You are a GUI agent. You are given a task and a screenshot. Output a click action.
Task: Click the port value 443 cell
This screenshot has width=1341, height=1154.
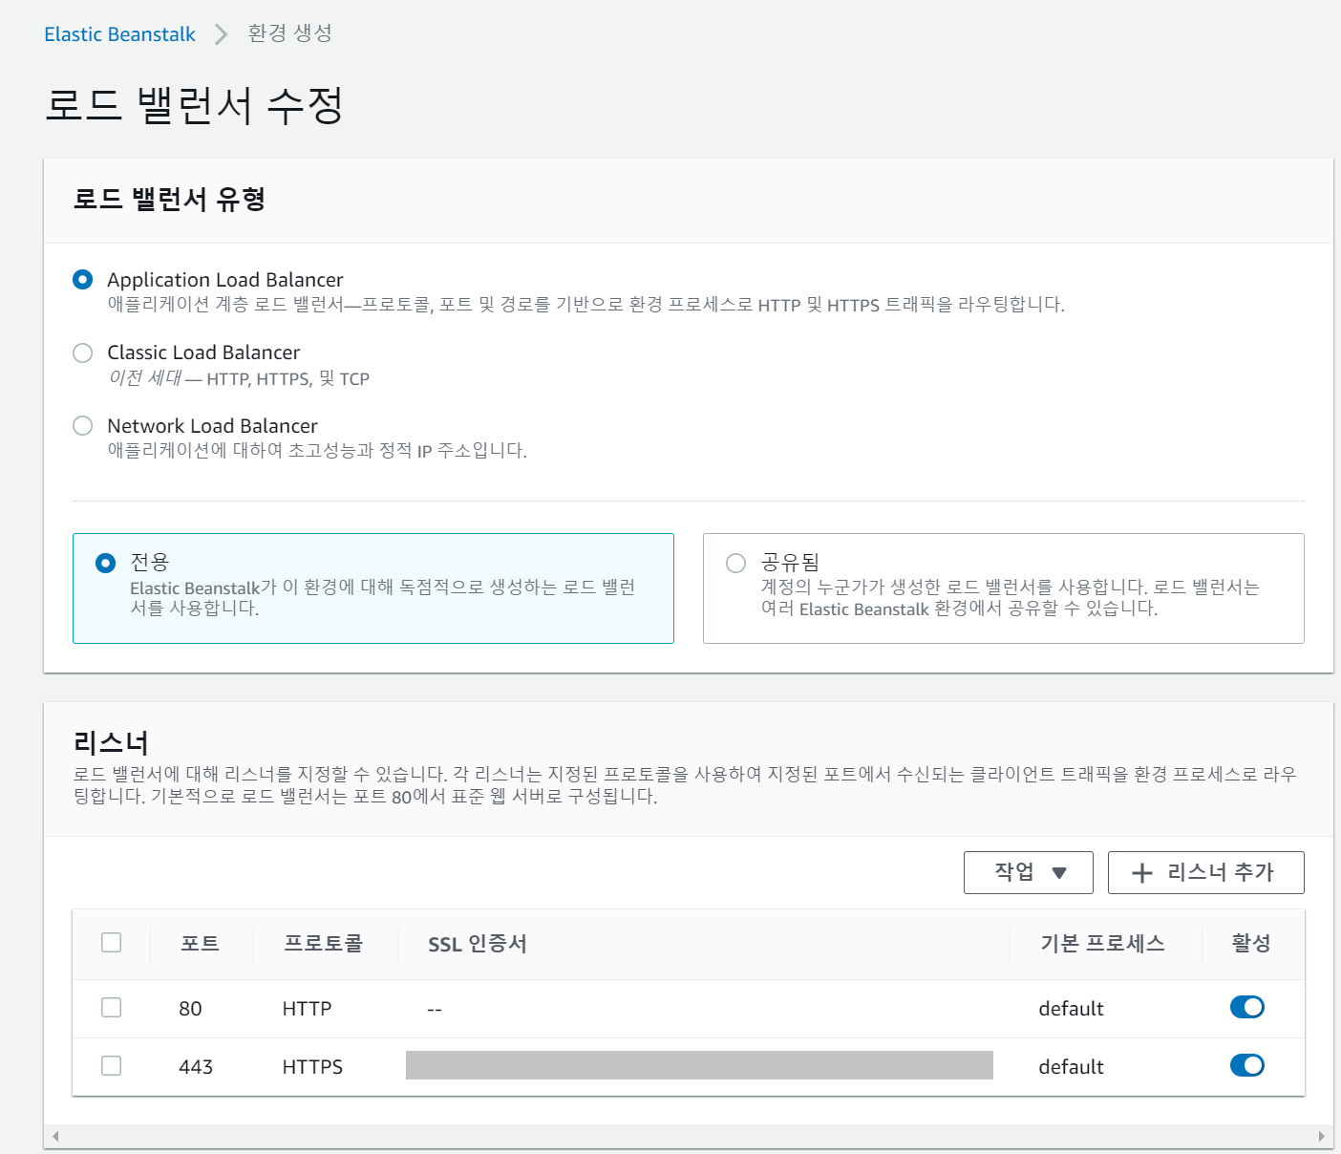pyautogui.click(x=196, y=1067)
